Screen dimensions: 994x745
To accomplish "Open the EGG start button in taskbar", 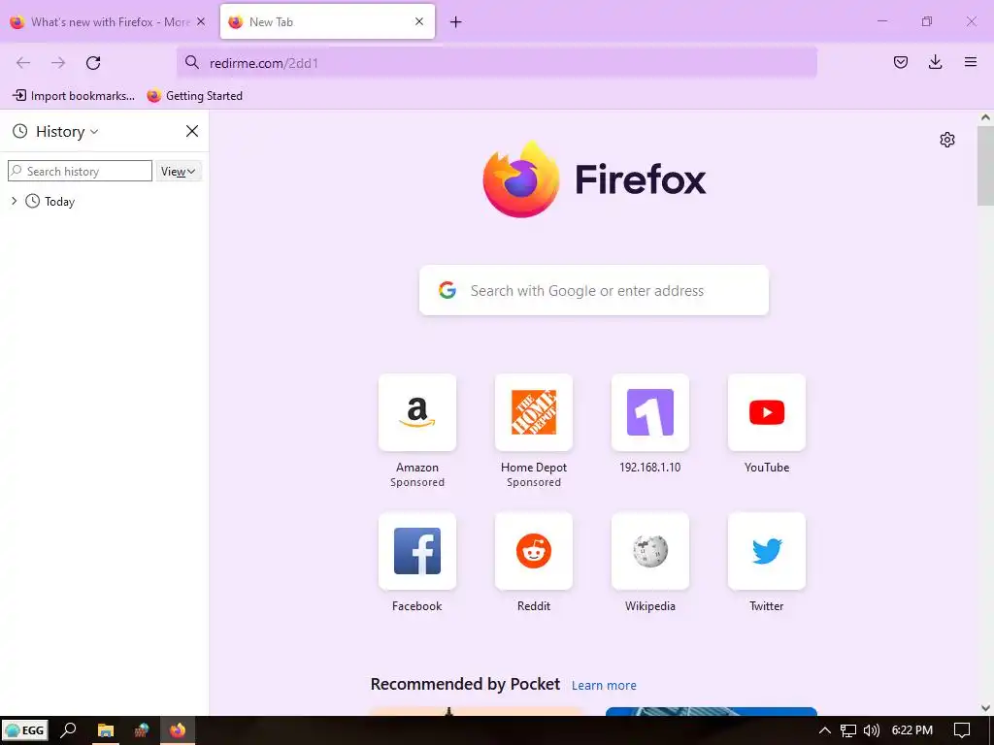I will [x=25, y=730].
